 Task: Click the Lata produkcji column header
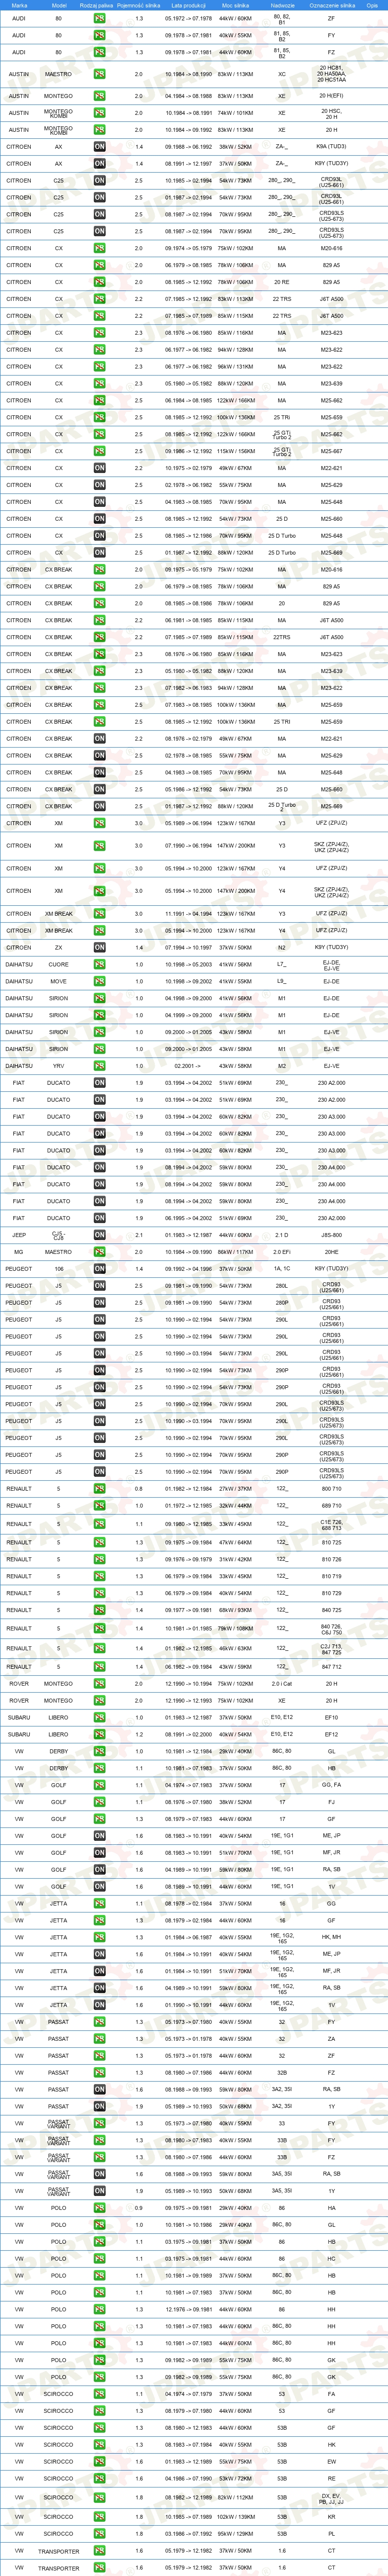coord(189,5)
